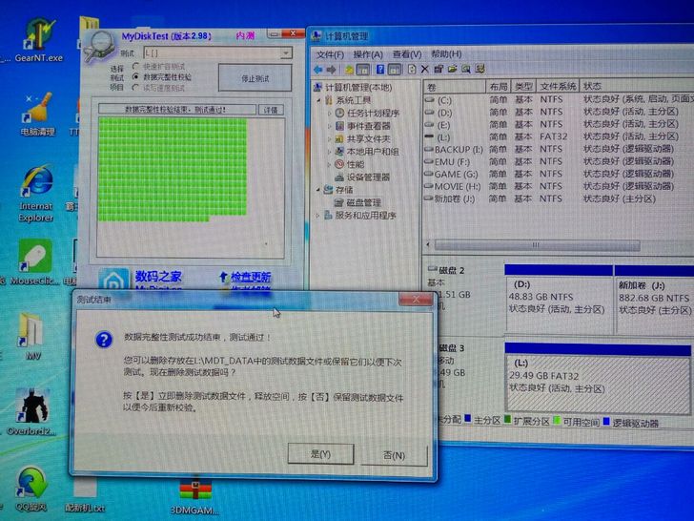The image size is (694, 521).
Task: Expand the 服务和应用程序 tree node
Action: pos(317,216)
